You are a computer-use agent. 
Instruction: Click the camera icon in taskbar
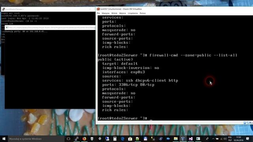(x=168, y=138)
